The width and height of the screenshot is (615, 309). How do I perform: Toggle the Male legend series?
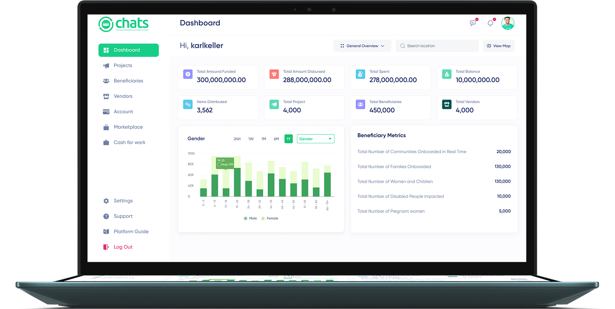pyautogui.click(x=250, y=219)
